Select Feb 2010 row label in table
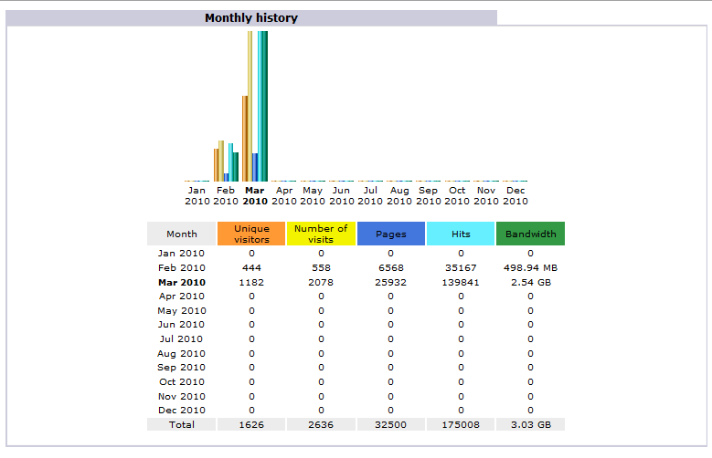 [x=181, y=267]
